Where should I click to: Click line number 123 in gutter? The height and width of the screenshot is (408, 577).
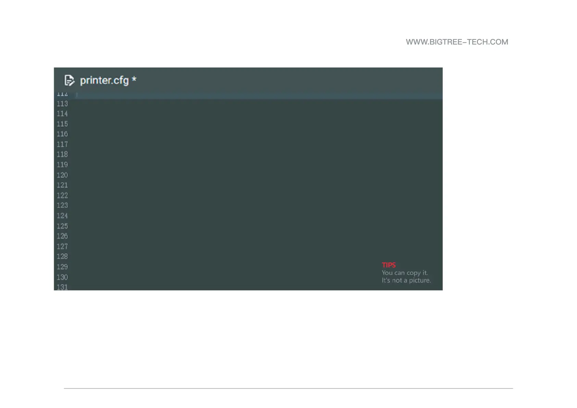click(62, 206)
